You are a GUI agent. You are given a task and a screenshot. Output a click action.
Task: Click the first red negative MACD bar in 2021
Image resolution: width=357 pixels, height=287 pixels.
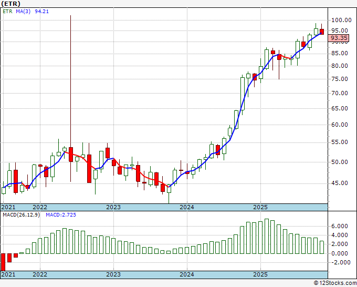click(x=3, y=262)
